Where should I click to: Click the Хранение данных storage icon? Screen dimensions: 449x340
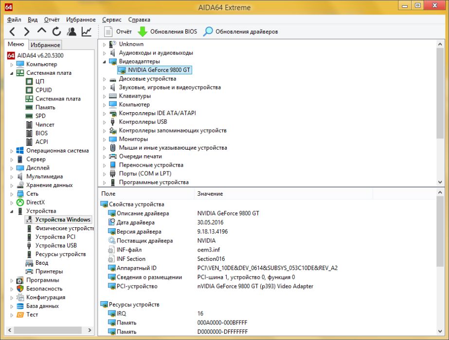[20, 185]
